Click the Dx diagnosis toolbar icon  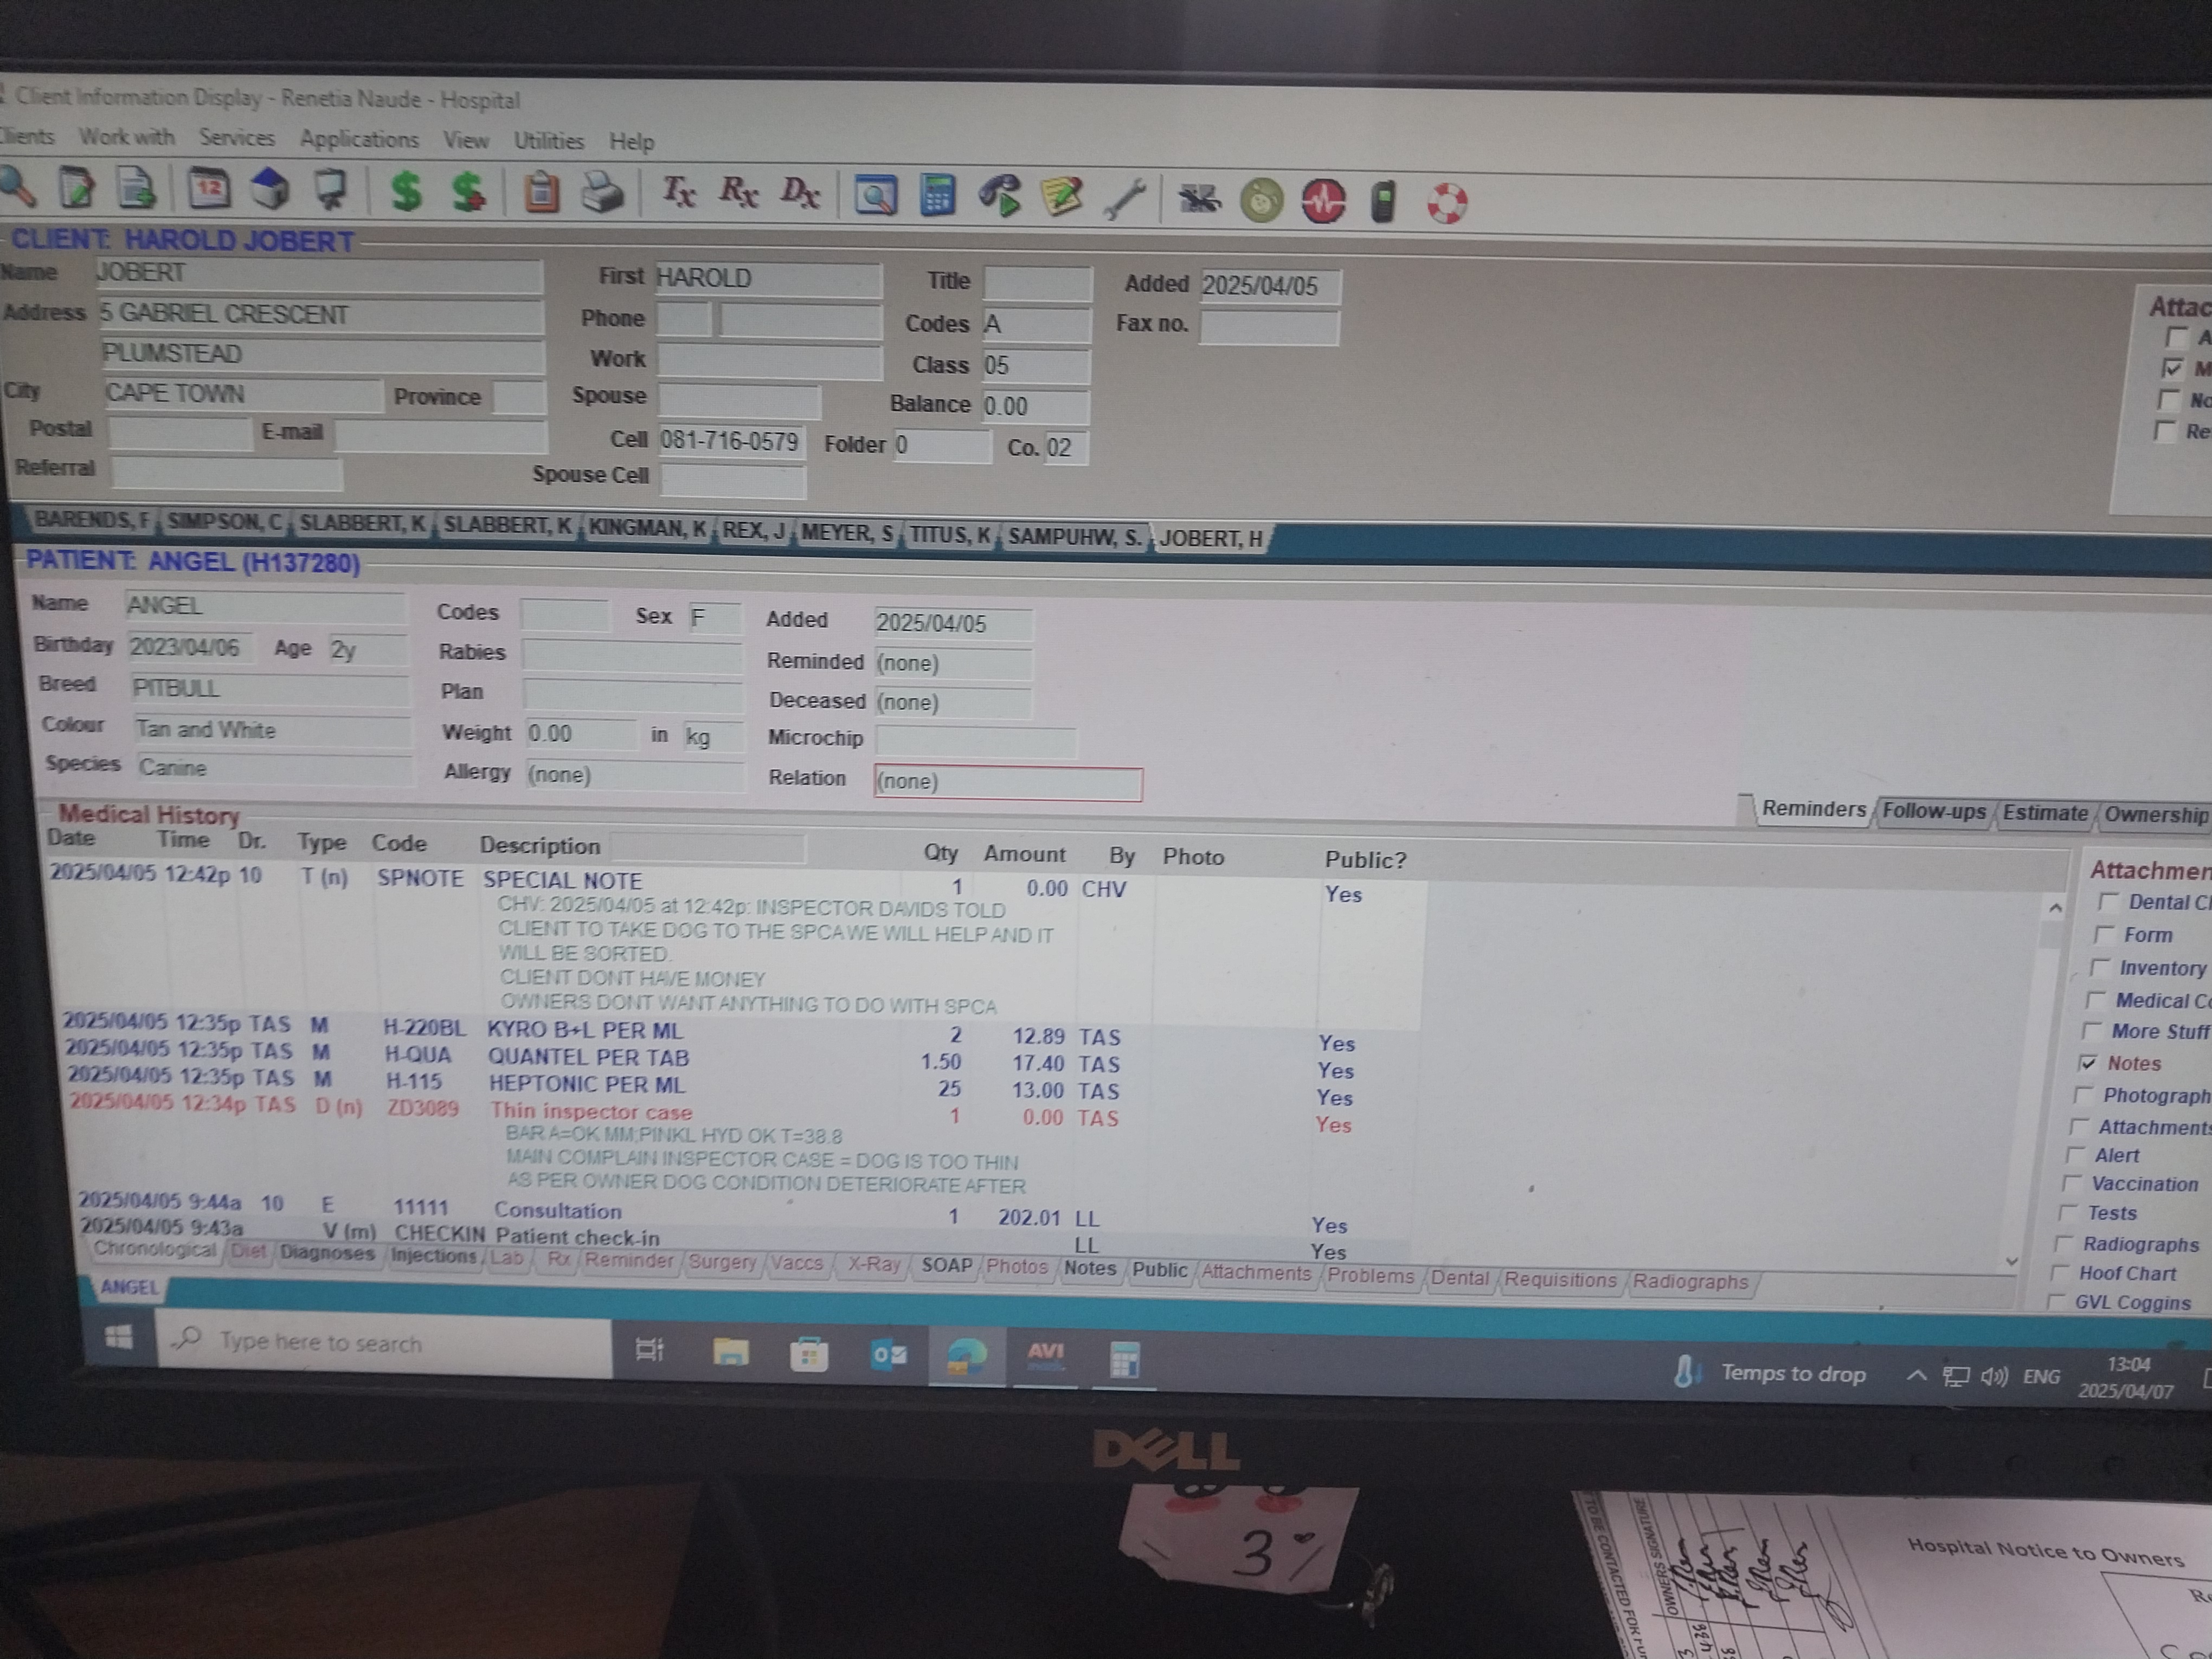(800, 192)
